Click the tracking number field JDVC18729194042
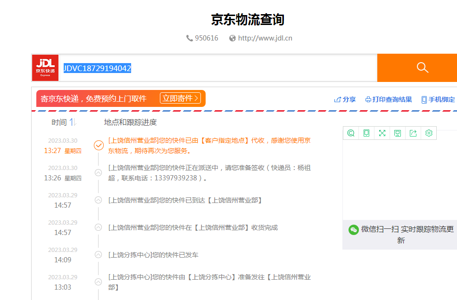 click(218, 68)
